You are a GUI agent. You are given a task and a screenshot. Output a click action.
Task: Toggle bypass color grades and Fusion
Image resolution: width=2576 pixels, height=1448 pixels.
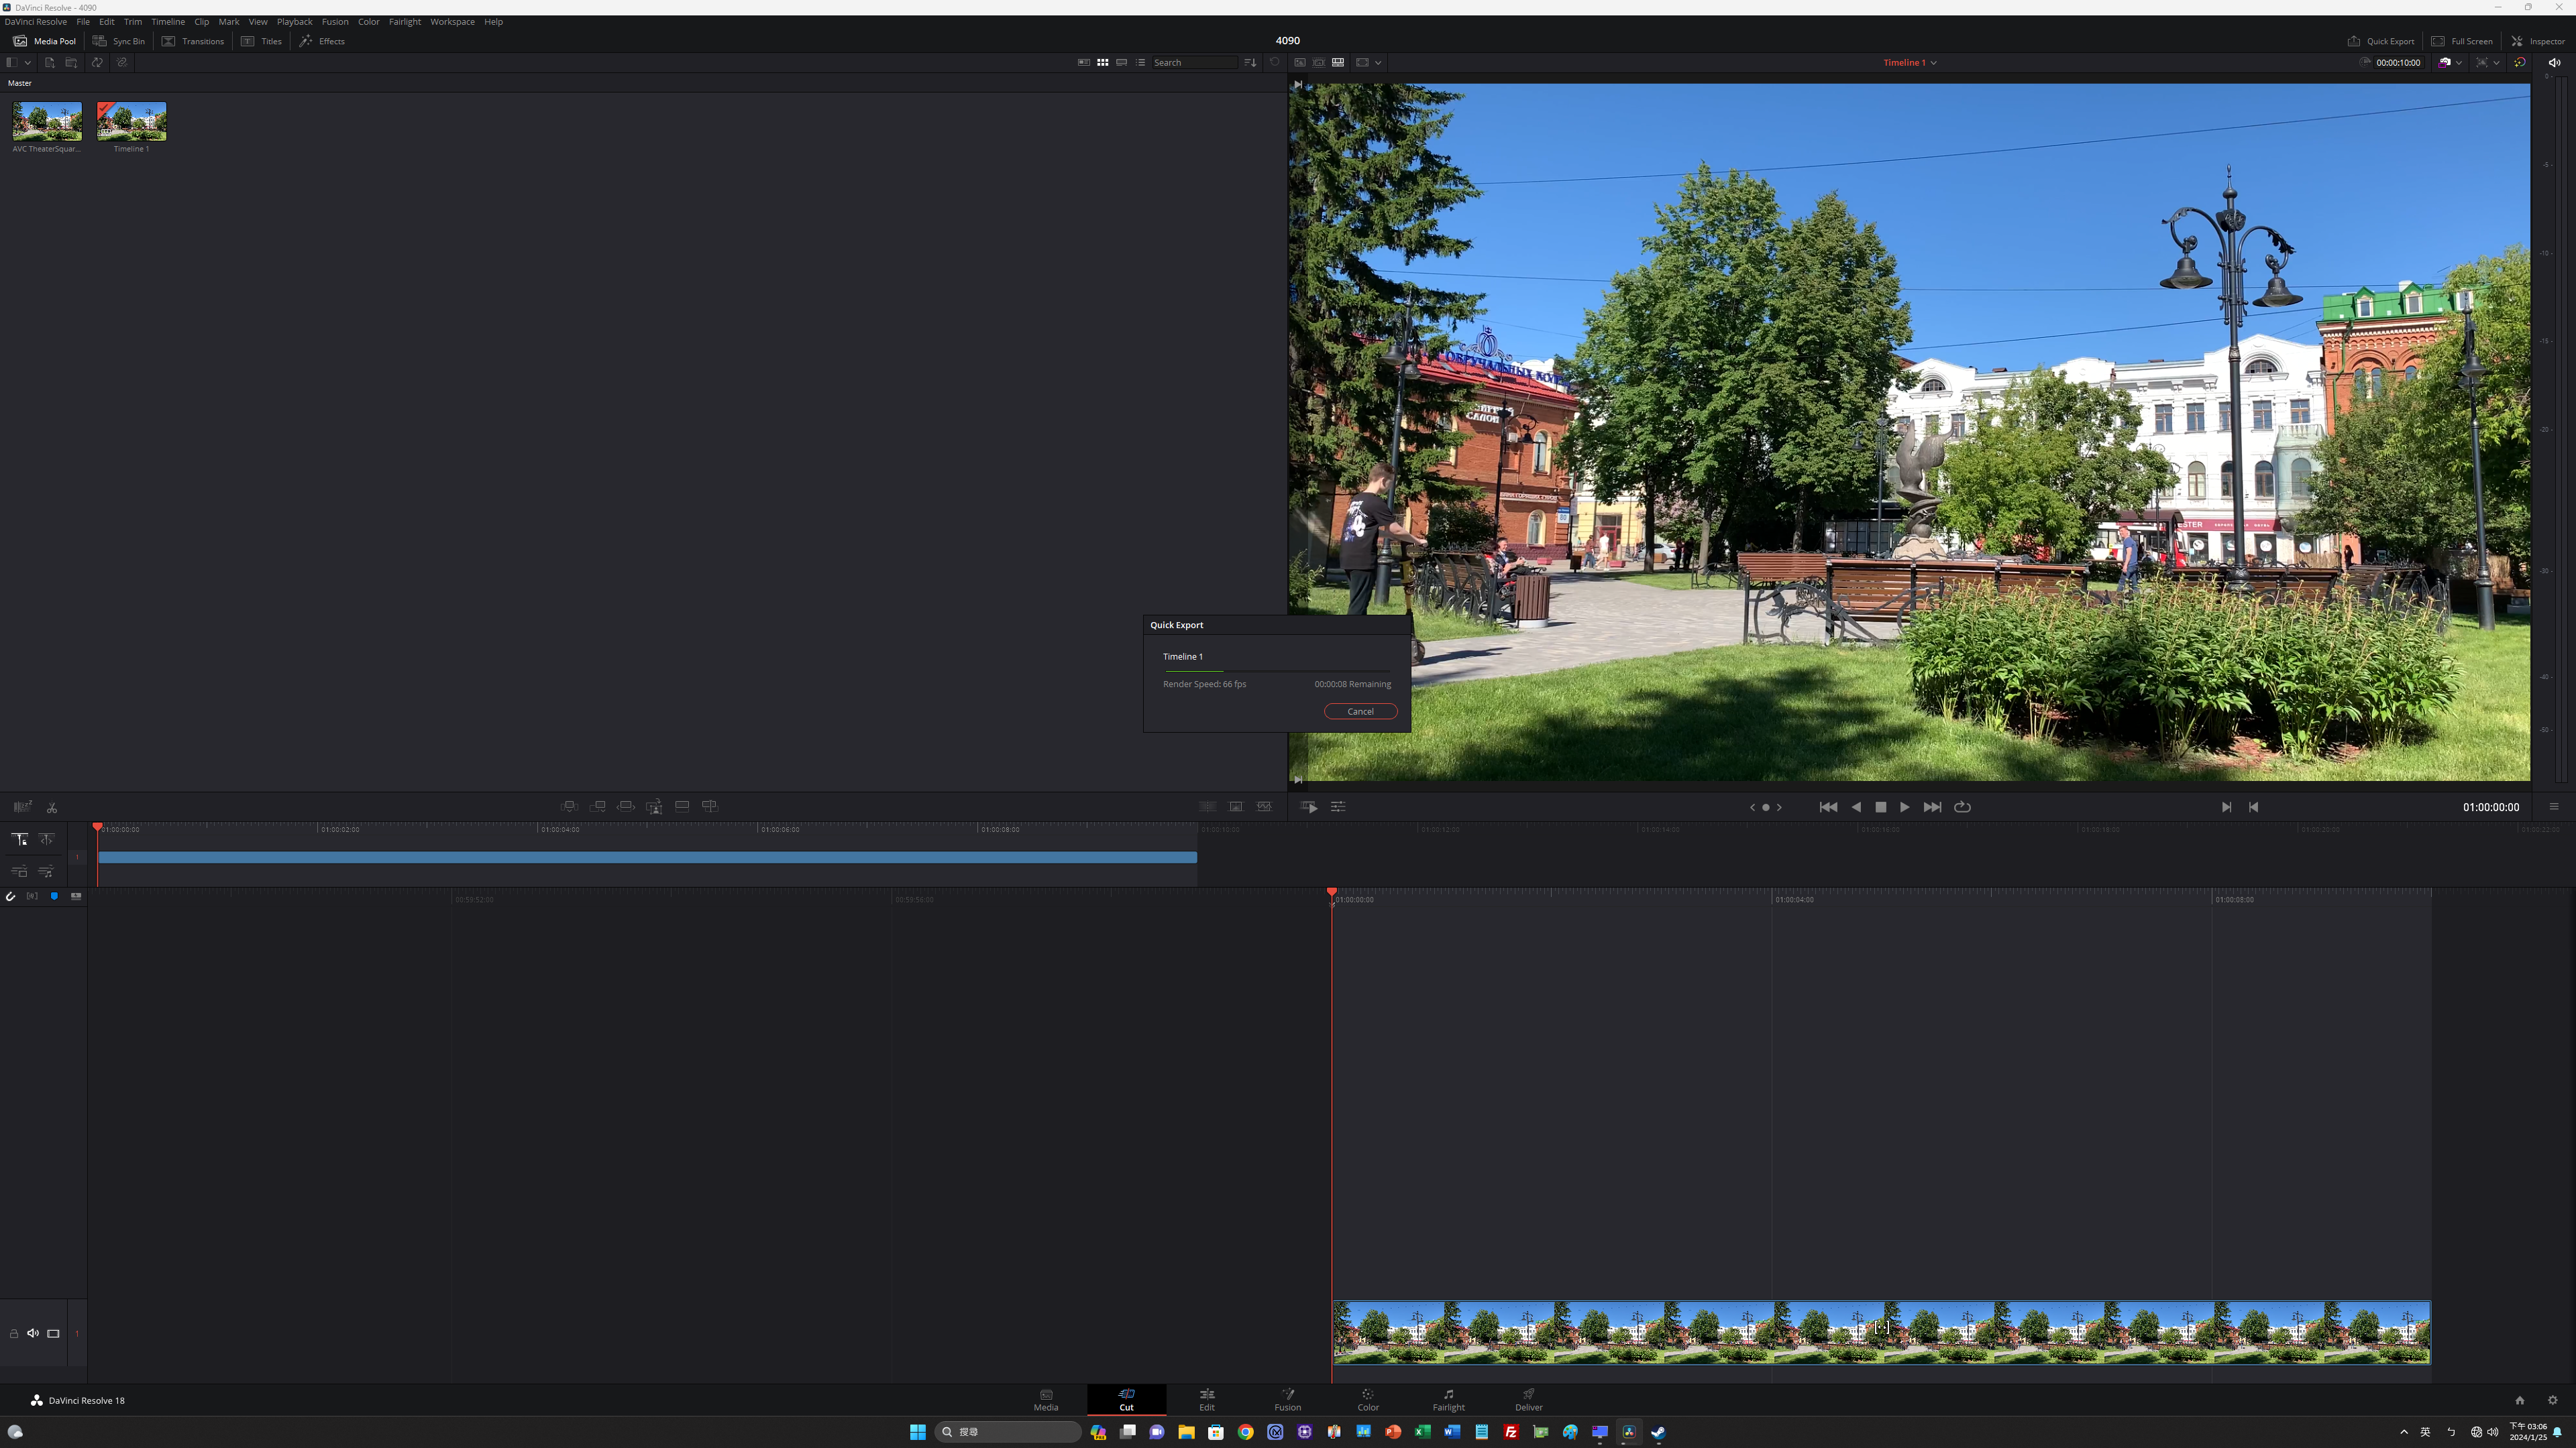2520,62
